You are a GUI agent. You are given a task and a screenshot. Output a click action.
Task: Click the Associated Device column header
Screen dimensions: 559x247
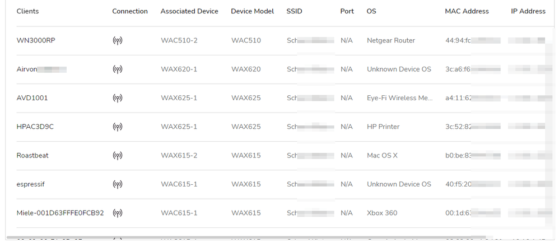189,11
